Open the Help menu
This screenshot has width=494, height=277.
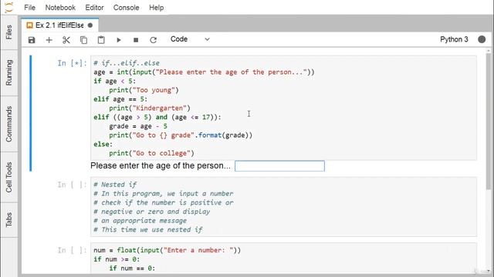[x=156, y=8]
